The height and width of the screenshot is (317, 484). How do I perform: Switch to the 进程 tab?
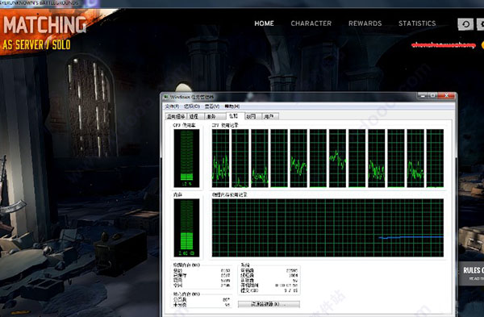(x=195, y=116)
